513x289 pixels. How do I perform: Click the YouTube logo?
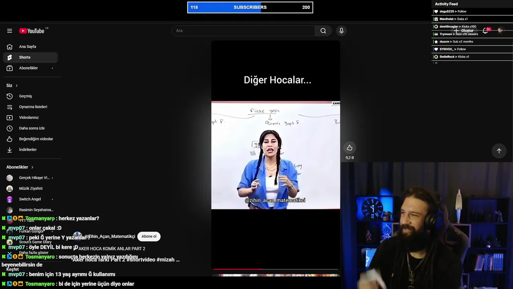[32, 31]
